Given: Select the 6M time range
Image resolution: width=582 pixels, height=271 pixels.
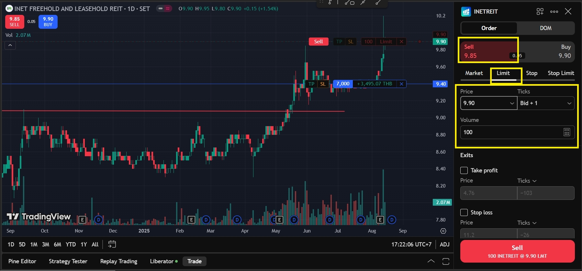Looking at the screenshot, I should click(x=57, y=244).
